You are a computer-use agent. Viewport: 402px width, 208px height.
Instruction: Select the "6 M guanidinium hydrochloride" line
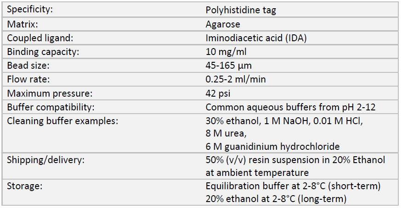click(x=272, y=146)
